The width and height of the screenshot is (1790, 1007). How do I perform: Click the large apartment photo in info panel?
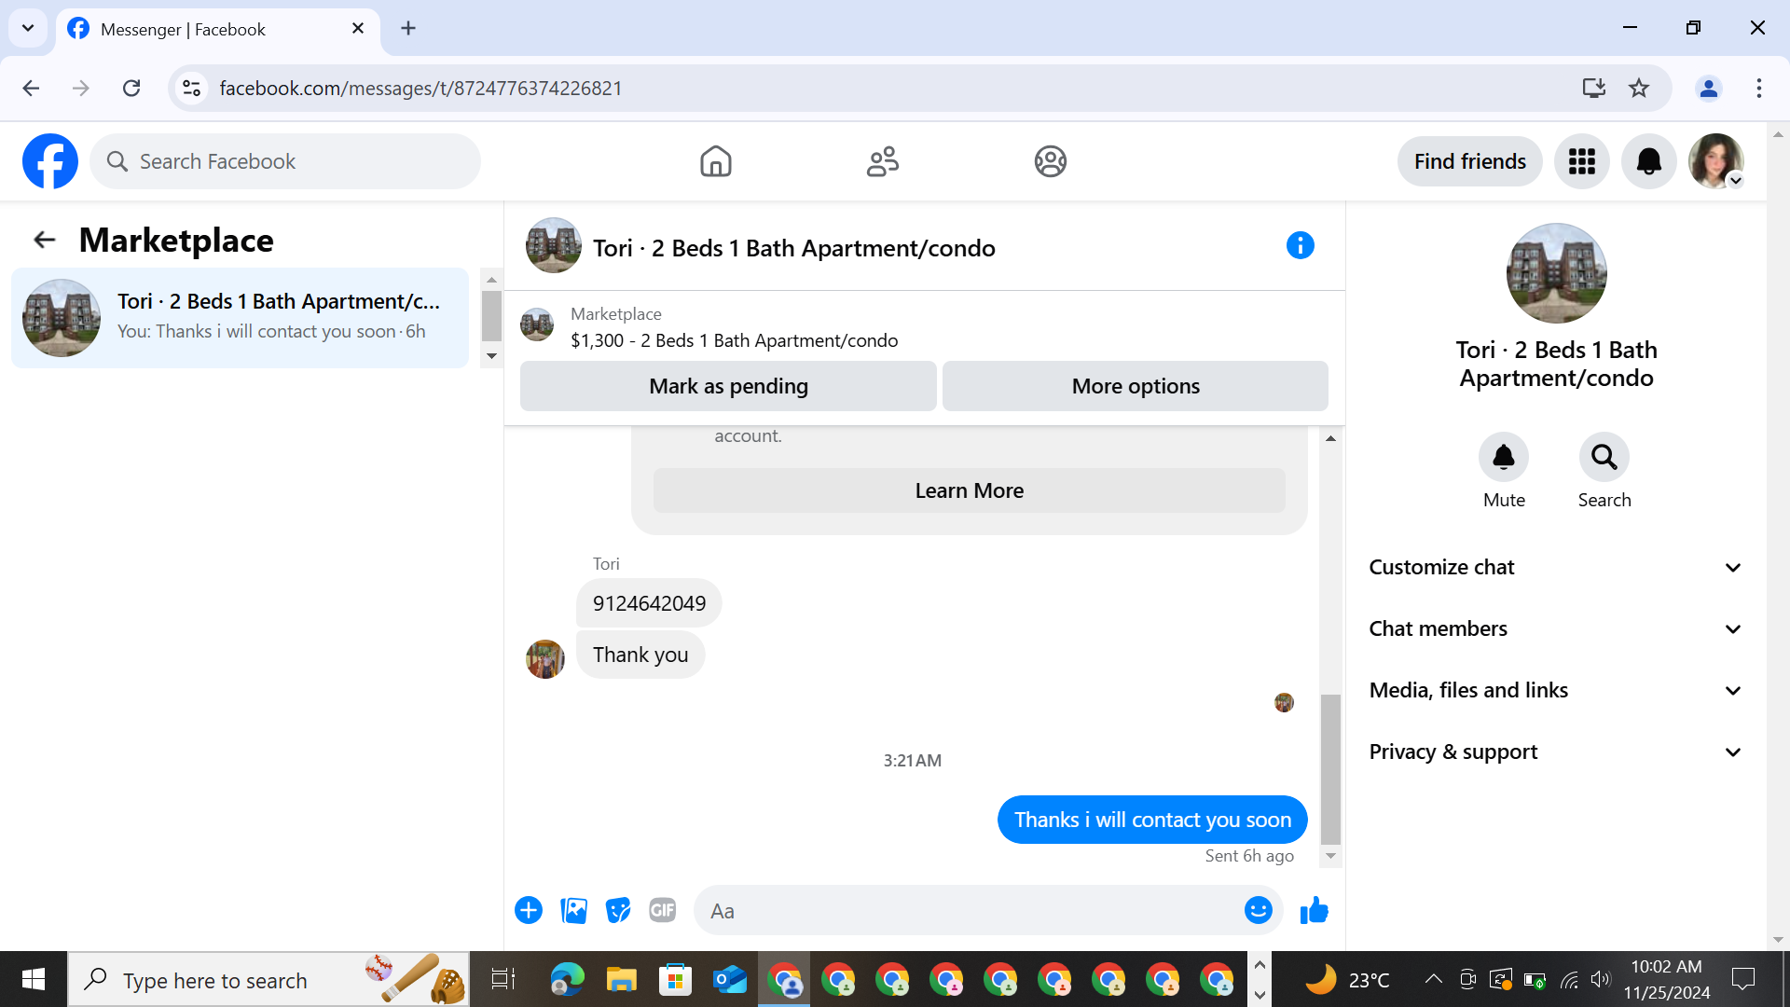click(1556, 273)
